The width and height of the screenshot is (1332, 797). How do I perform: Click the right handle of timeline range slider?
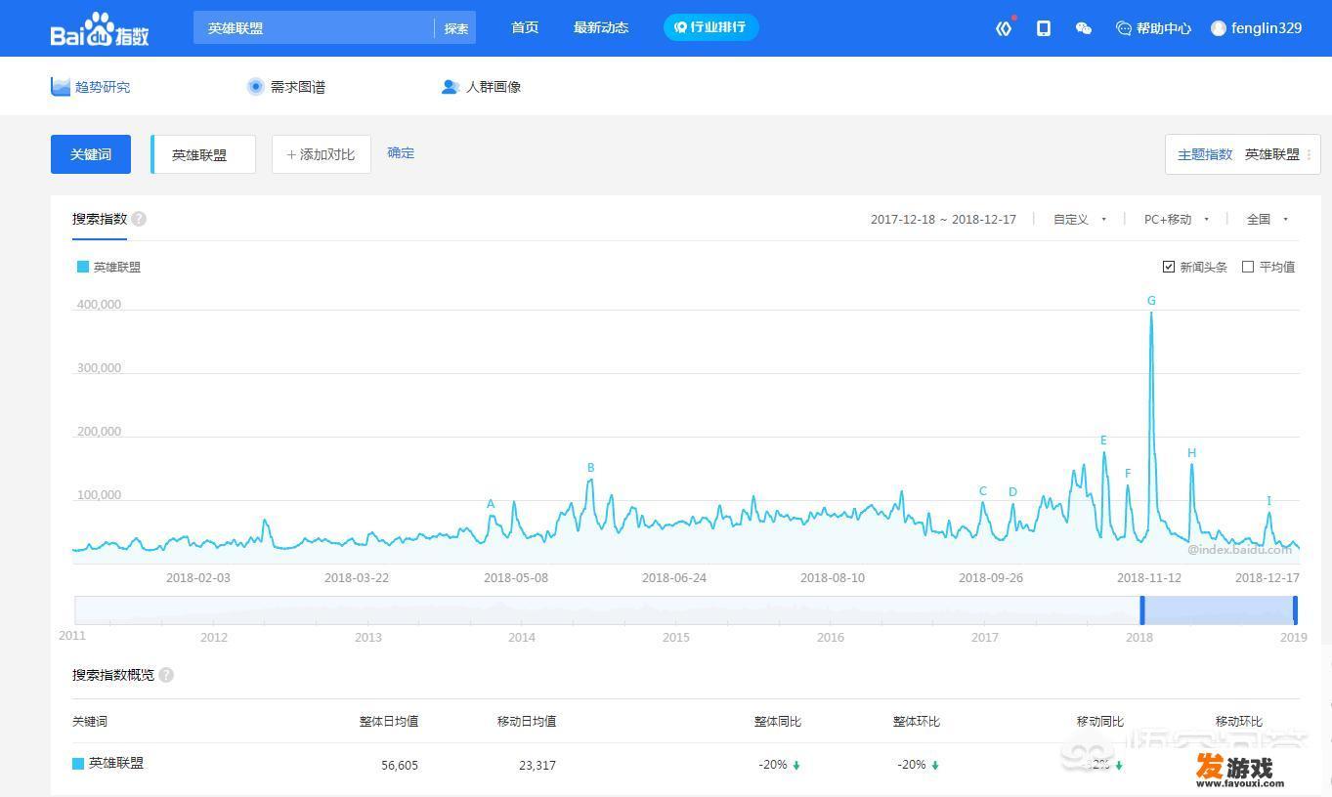(x=1295, y=610)
